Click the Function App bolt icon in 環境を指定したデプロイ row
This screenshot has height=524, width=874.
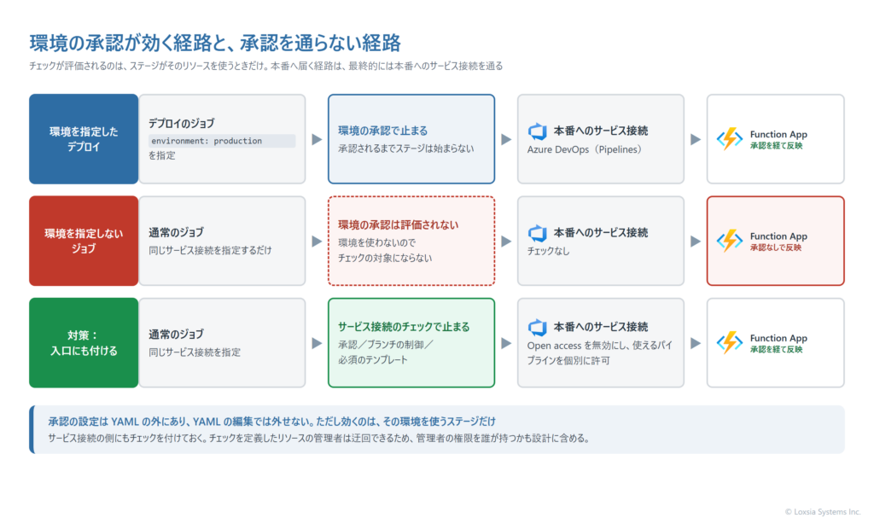(730, 139)
